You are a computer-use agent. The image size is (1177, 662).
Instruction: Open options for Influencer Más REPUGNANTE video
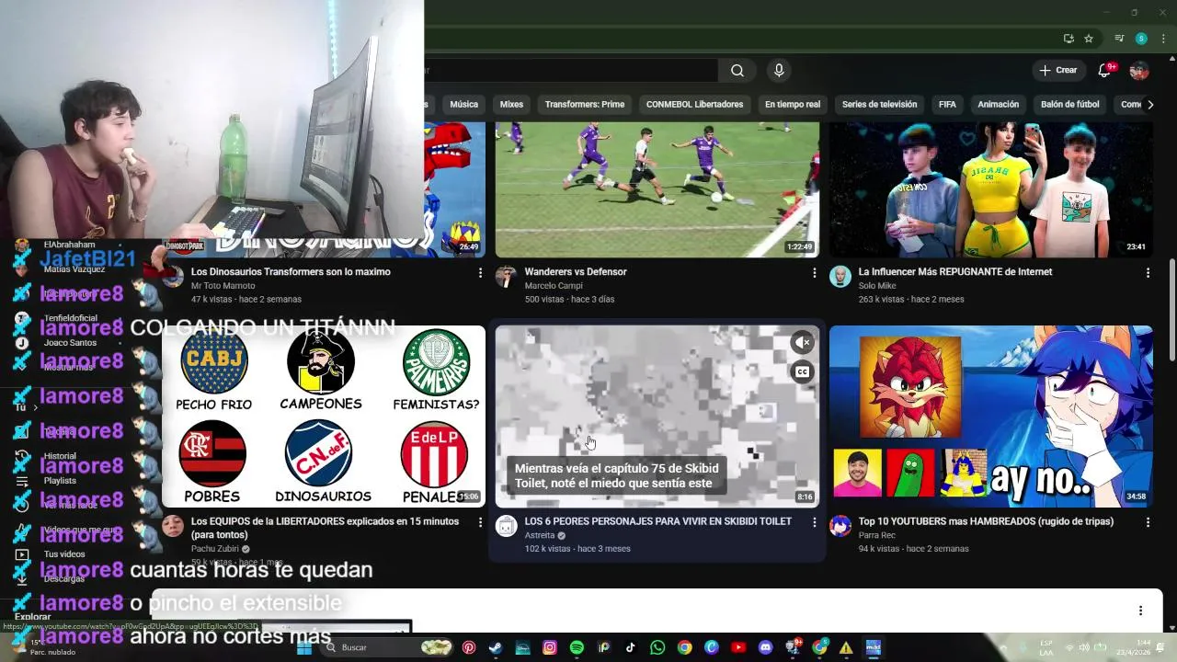click(1148, 273)
